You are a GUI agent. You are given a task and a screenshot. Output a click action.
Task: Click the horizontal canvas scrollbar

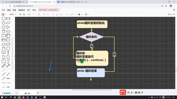pyautogui.click(x=92, y=90)
